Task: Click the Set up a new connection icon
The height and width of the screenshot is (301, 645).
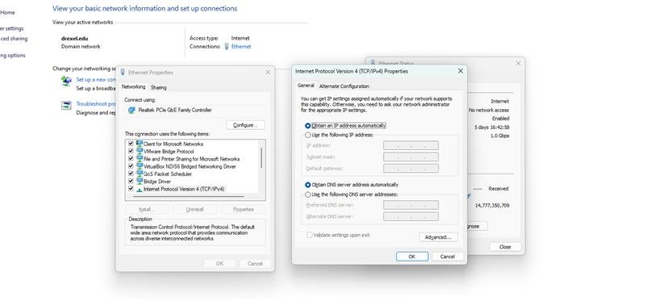Action: [x=66, y=81]
